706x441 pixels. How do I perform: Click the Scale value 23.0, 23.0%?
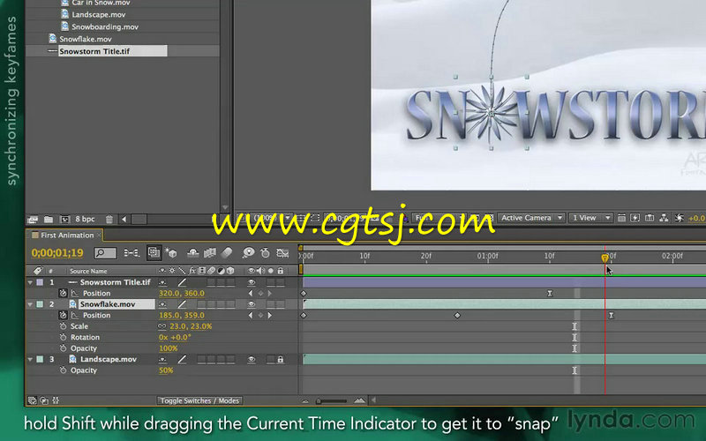(x=191, y=326)
